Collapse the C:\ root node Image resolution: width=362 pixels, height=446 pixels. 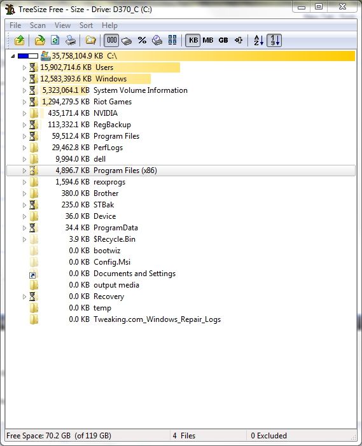coord(13,57)
